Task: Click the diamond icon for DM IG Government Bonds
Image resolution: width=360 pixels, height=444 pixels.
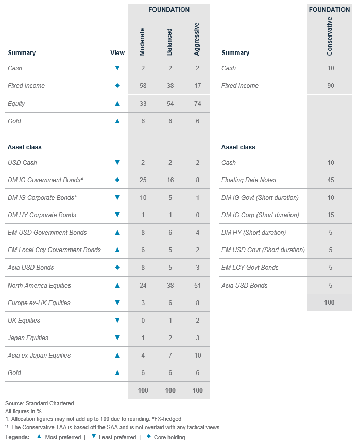Action: [x=117, y=180]
